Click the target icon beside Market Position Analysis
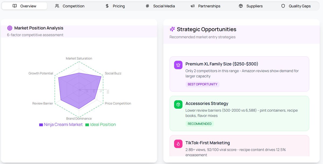 [10, 28]
